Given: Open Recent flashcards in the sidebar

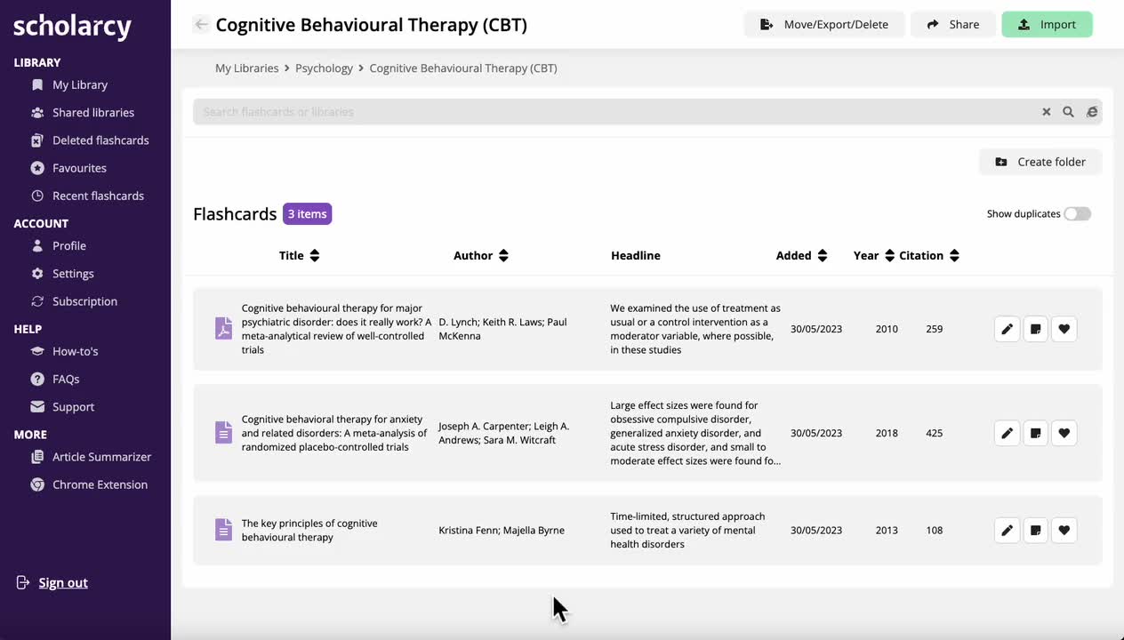Looking at the screenshot, I should pos(98,196).
